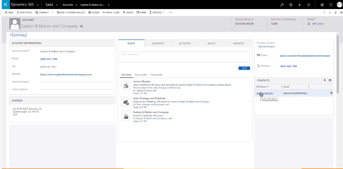The width and height of the screenshot is (343, 169).
Task: Click Sales Strategy and Roadmap opportunity link
Action: 167,88
